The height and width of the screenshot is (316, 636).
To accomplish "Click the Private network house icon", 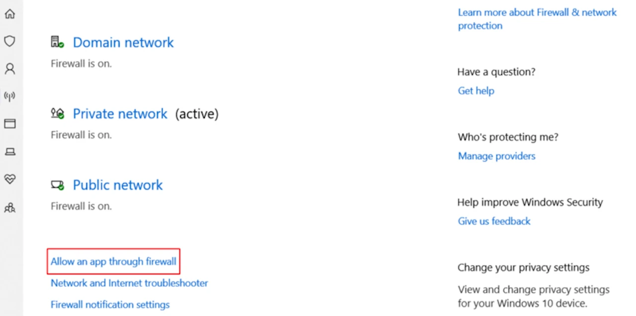I will coord(57,114).
